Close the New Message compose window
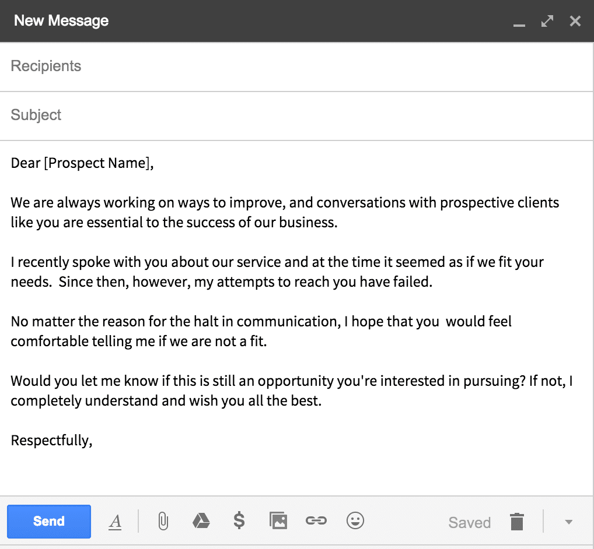594x549 pixels. (x=575, y=21)
